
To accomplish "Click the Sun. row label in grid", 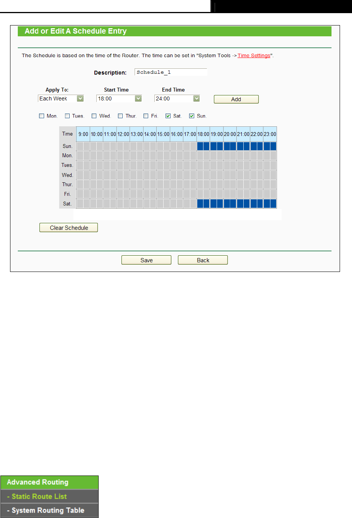I will pyautogui.click(x=68, y=146).
